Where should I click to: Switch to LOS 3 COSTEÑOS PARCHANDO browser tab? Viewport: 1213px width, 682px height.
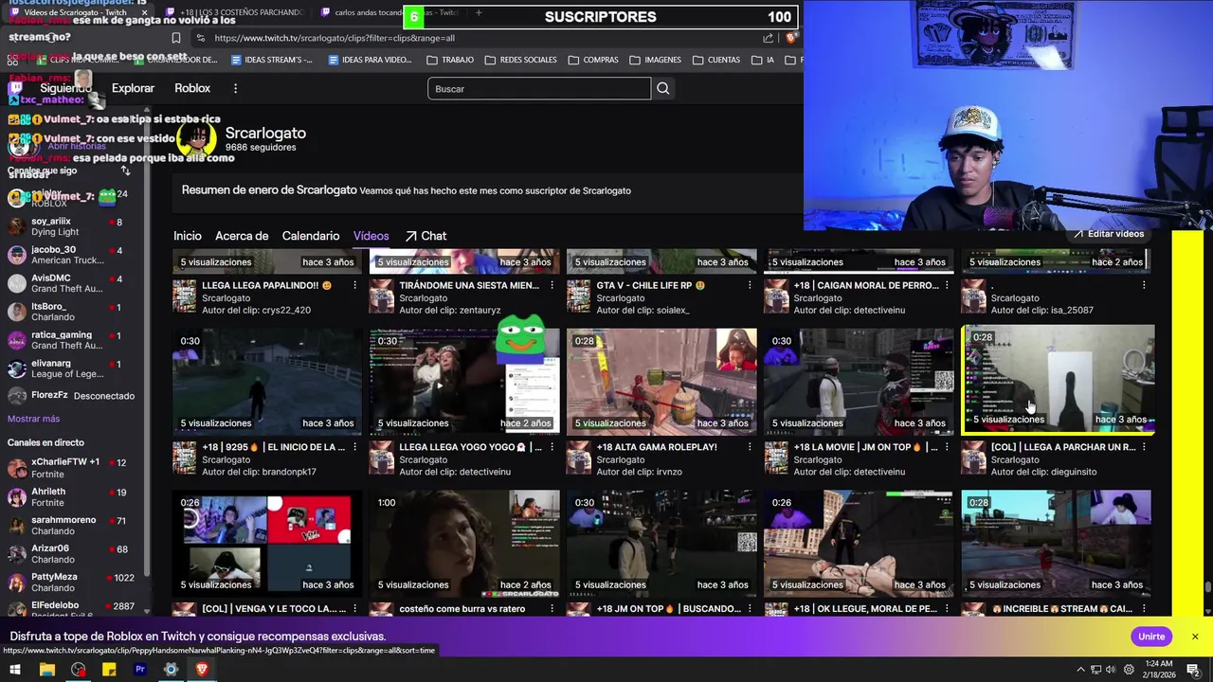coord(234,12)
